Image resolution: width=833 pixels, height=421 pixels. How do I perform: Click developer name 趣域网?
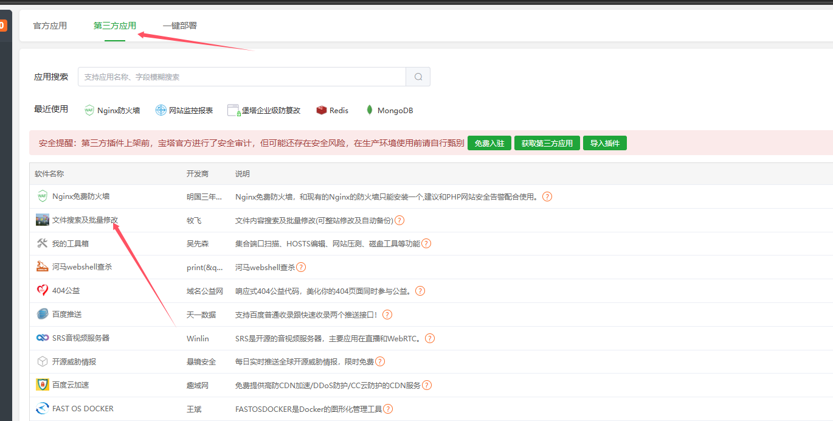[198, 385]
